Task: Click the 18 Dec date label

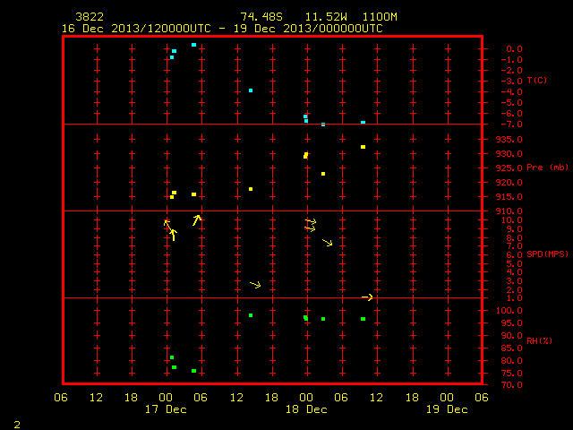Action: click(x=306, y=409)
